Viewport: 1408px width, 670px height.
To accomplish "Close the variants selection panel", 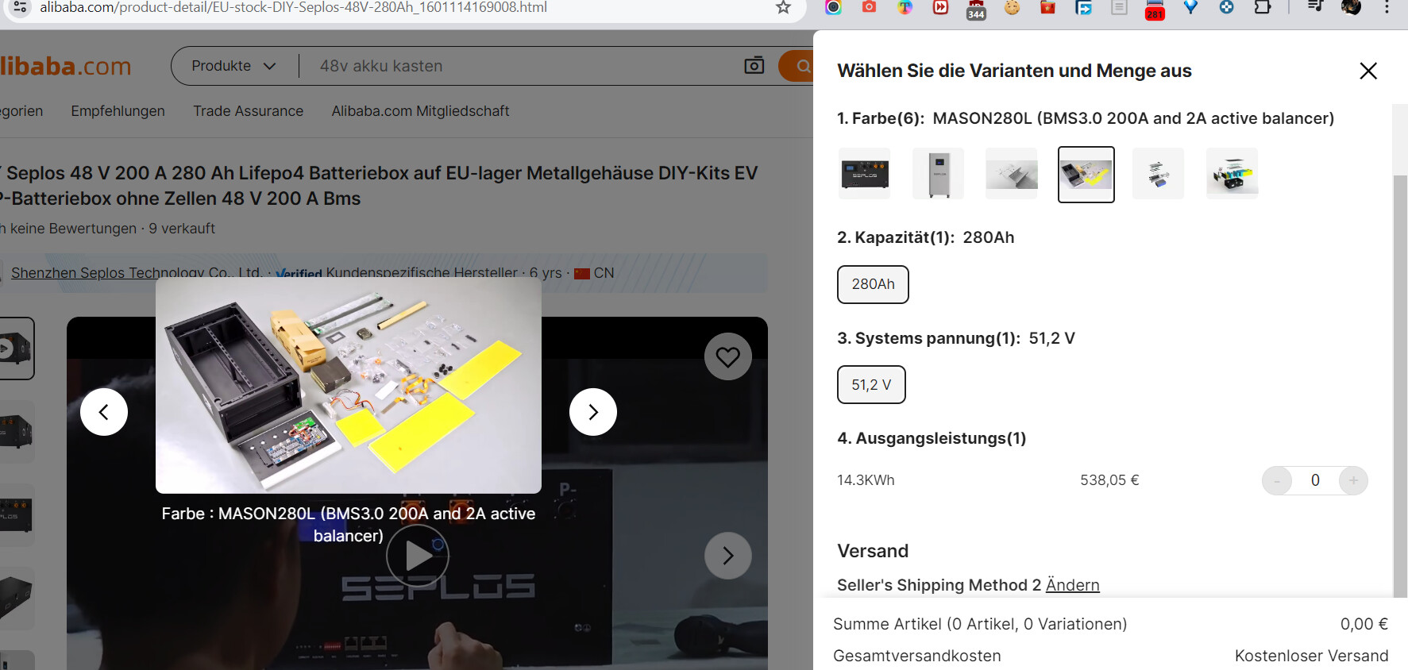I will click(x=1367, y=71).
